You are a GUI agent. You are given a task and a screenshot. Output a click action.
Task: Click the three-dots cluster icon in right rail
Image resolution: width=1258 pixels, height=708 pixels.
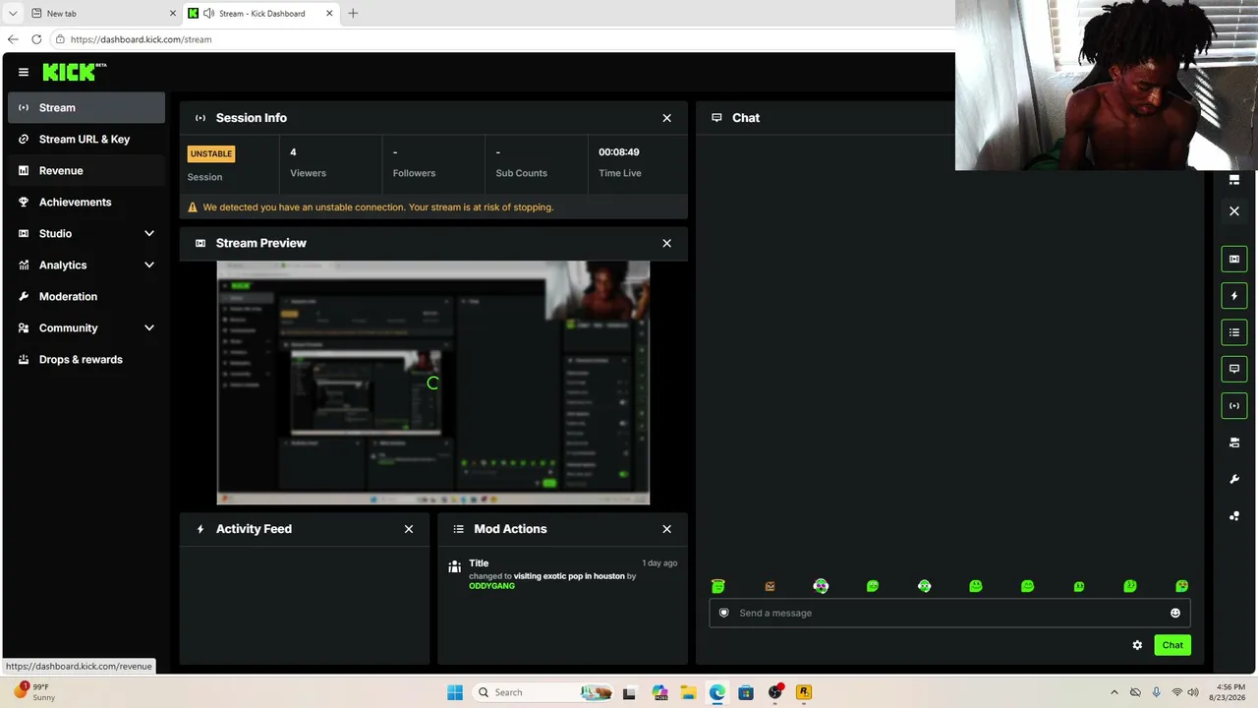point(1234,515)
